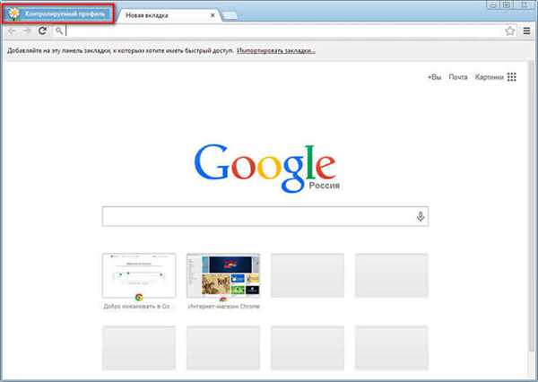Open the supervised profile avatar badge

[57, 13]
